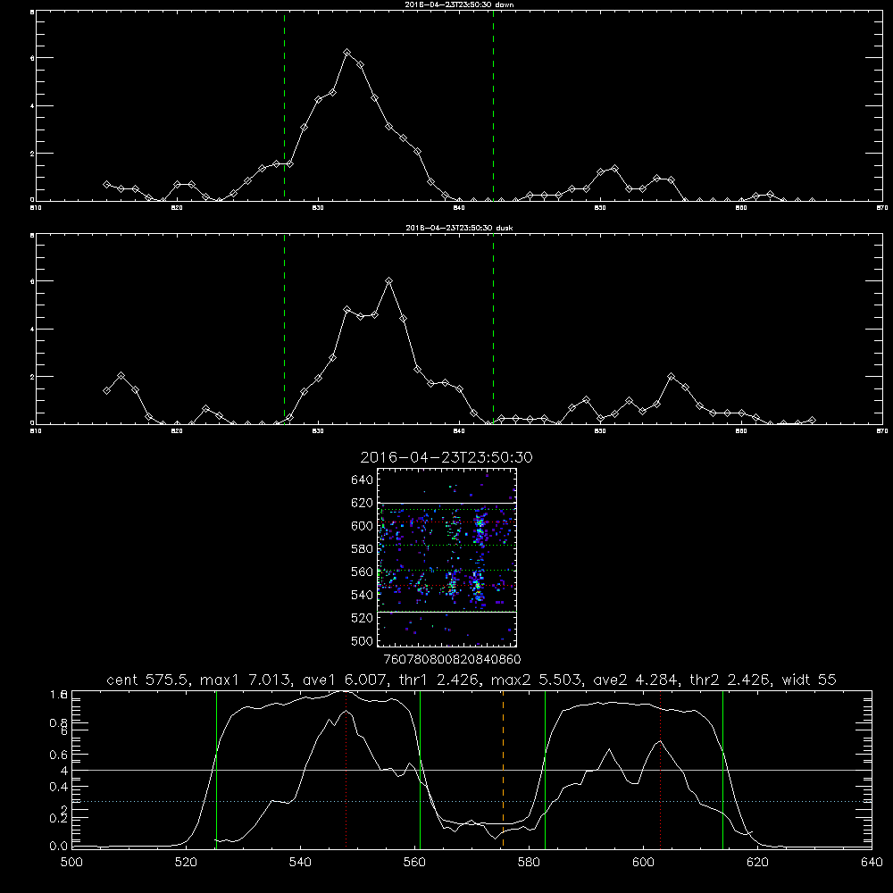Click the "2" y-axis label of the dusk plot

point(32,377)
